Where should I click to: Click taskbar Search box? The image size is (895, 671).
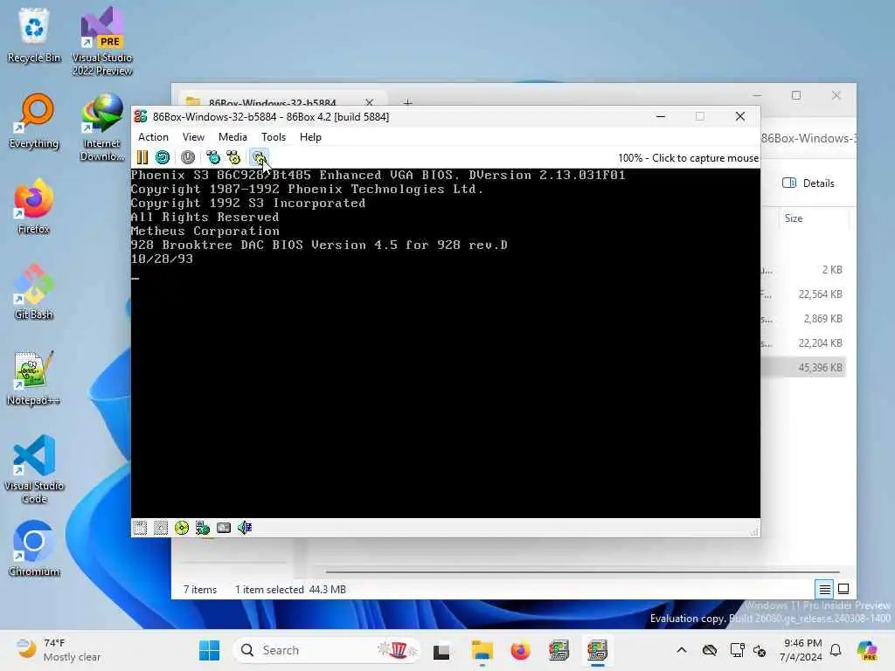click(327, 650)
